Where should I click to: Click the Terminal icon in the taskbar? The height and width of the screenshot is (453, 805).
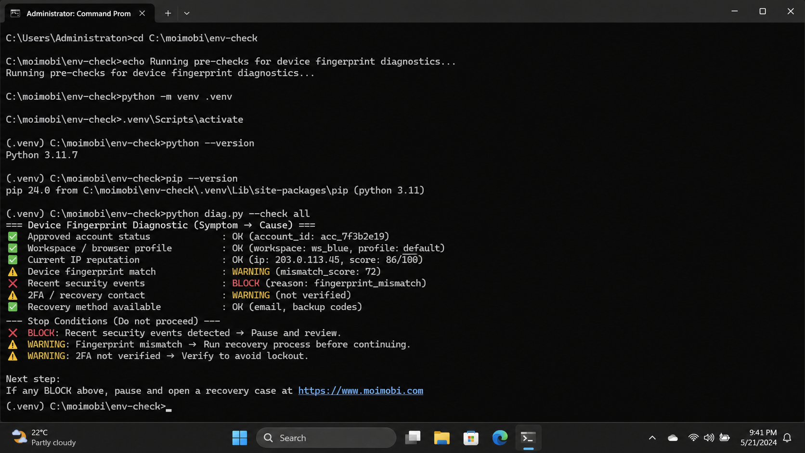point(528,438)
